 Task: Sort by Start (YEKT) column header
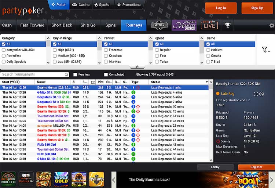click(x=17, y=82)
